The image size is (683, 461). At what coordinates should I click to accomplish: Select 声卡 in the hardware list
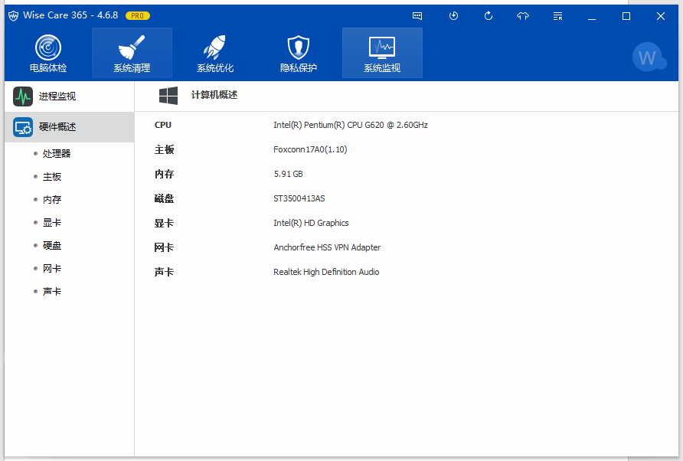pos(52,292)
